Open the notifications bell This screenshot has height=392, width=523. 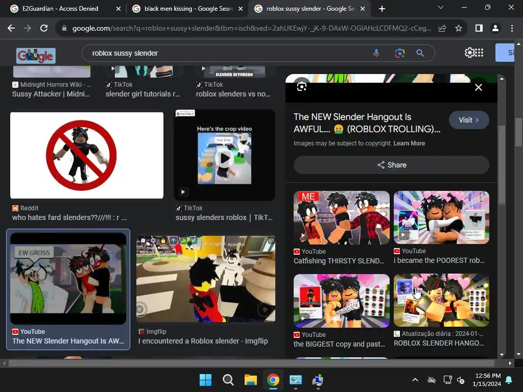(509, 380)
